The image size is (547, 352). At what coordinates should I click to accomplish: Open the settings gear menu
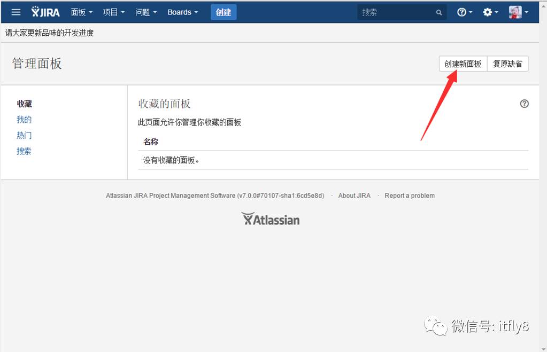(490, 12)
